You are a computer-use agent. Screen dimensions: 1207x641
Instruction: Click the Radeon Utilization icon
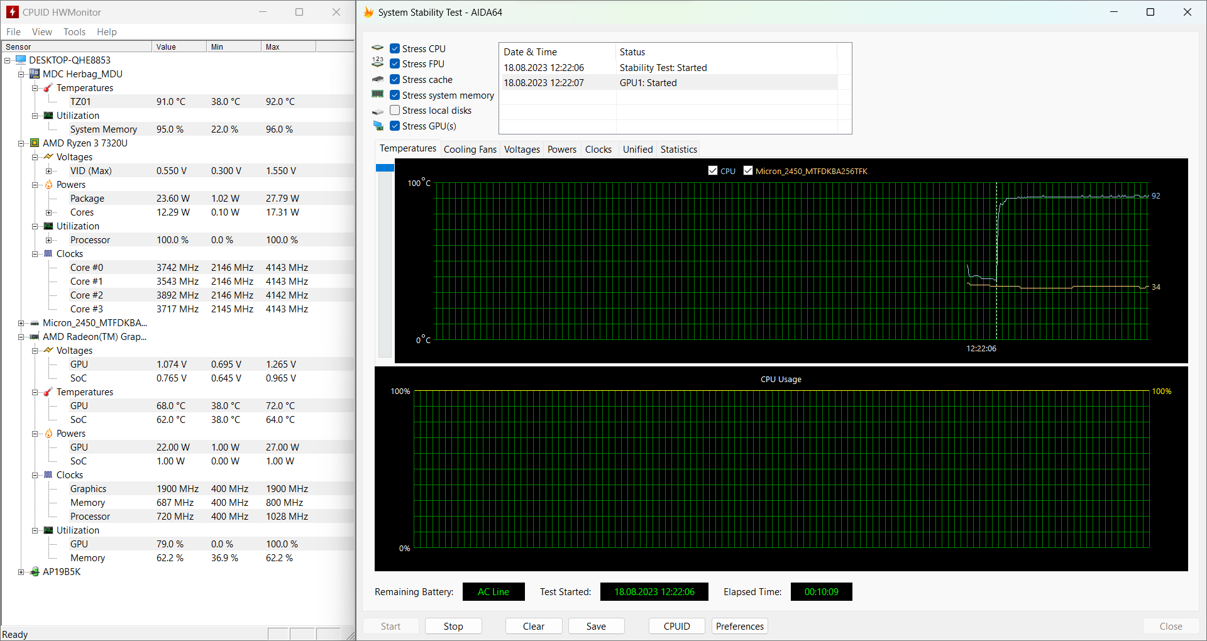click(48, 530)
